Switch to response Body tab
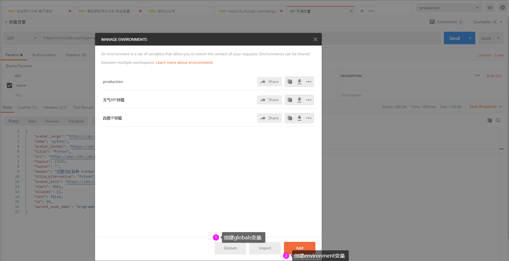 pyautogui.click(x=8, y=107)
